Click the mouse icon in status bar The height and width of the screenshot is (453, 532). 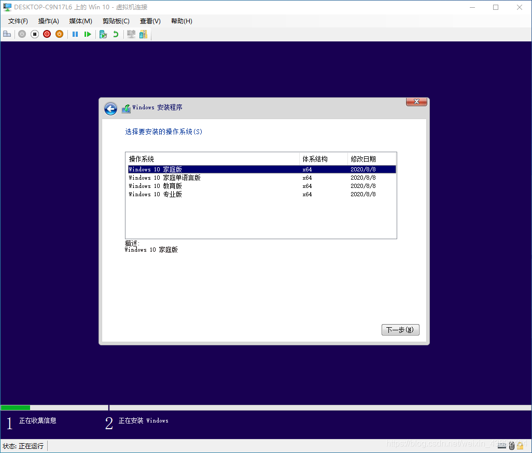click(x=512, y=446)
